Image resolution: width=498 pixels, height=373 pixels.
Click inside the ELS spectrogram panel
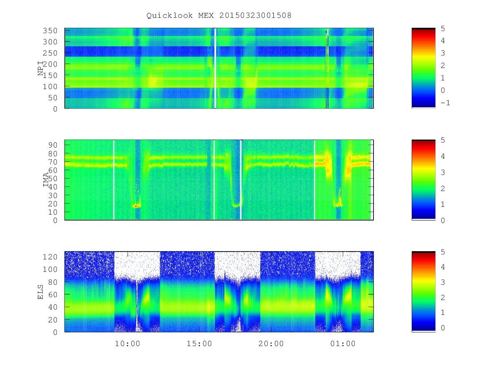(x=219, y=292)
